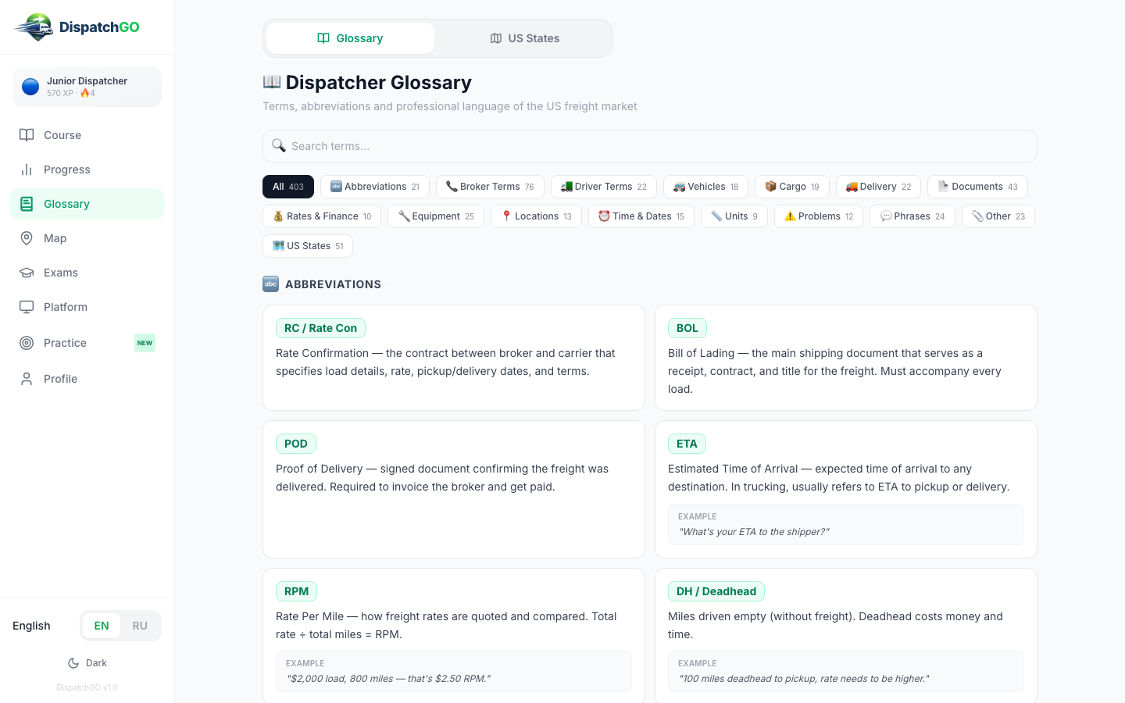Filter by Units category
This screenshot has height=703, width=1125.
[x=734, y=216]
